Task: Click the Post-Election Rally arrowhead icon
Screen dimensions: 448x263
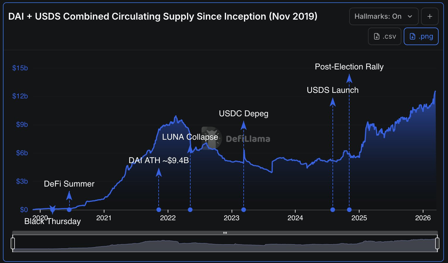Action: (x=349, y=78)
